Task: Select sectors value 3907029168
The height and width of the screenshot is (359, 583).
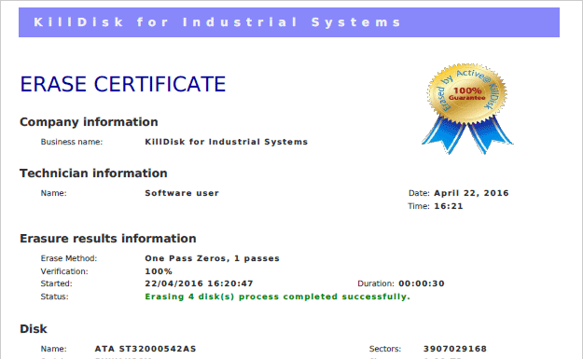Action: point(454,349)
